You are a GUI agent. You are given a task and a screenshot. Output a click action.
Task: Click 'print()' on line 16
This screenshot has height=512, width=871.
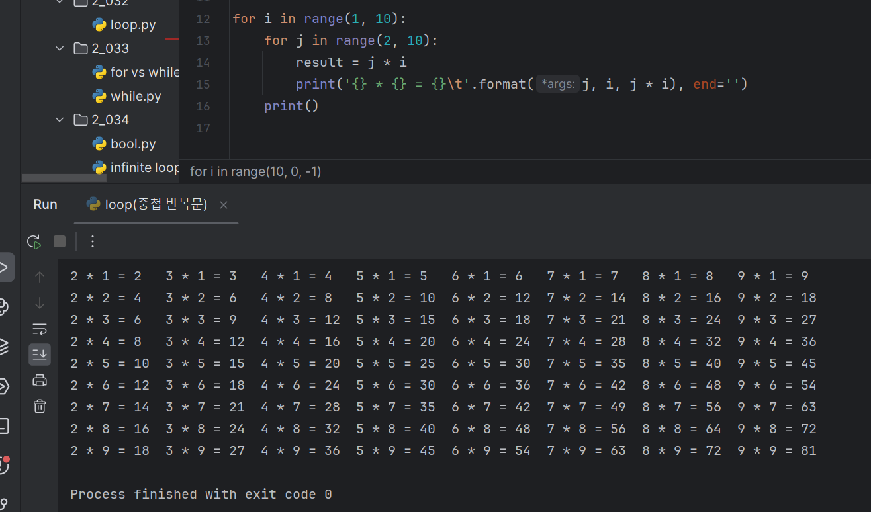[292, 106]
